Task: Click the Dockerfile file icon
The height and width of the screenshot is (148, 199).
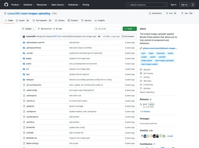Action: pyautogui.click(x=24, y=127)
